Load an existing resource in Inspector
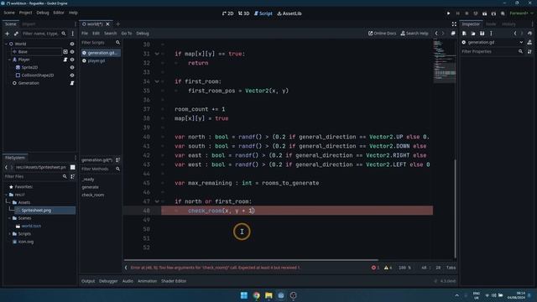The height and width of the screenshot is (302, 537). click(473, 34)
